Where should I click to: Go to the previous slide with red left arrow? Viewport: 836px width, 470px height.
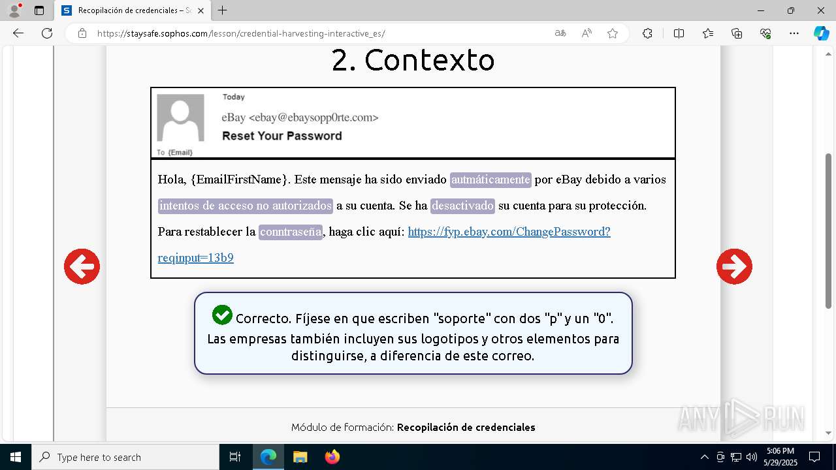point(82,266)
